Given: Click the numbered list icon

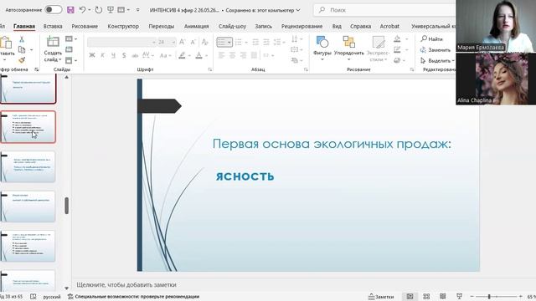Looking at the screenshot, I should [239, 42].
